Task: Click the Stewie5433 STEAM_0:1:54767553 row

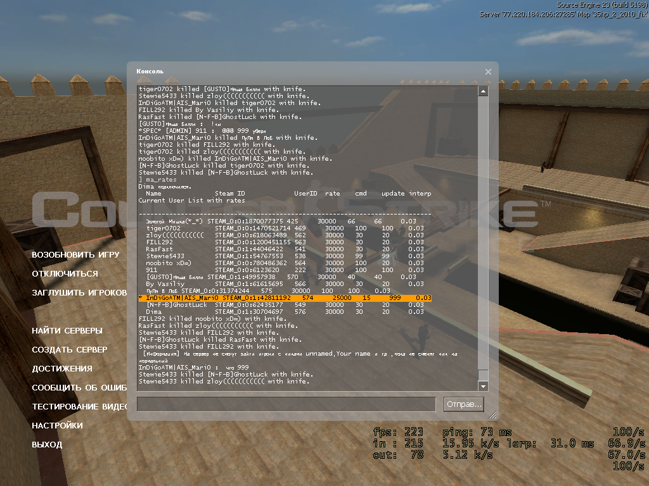Action: click(x=285, y=256)
